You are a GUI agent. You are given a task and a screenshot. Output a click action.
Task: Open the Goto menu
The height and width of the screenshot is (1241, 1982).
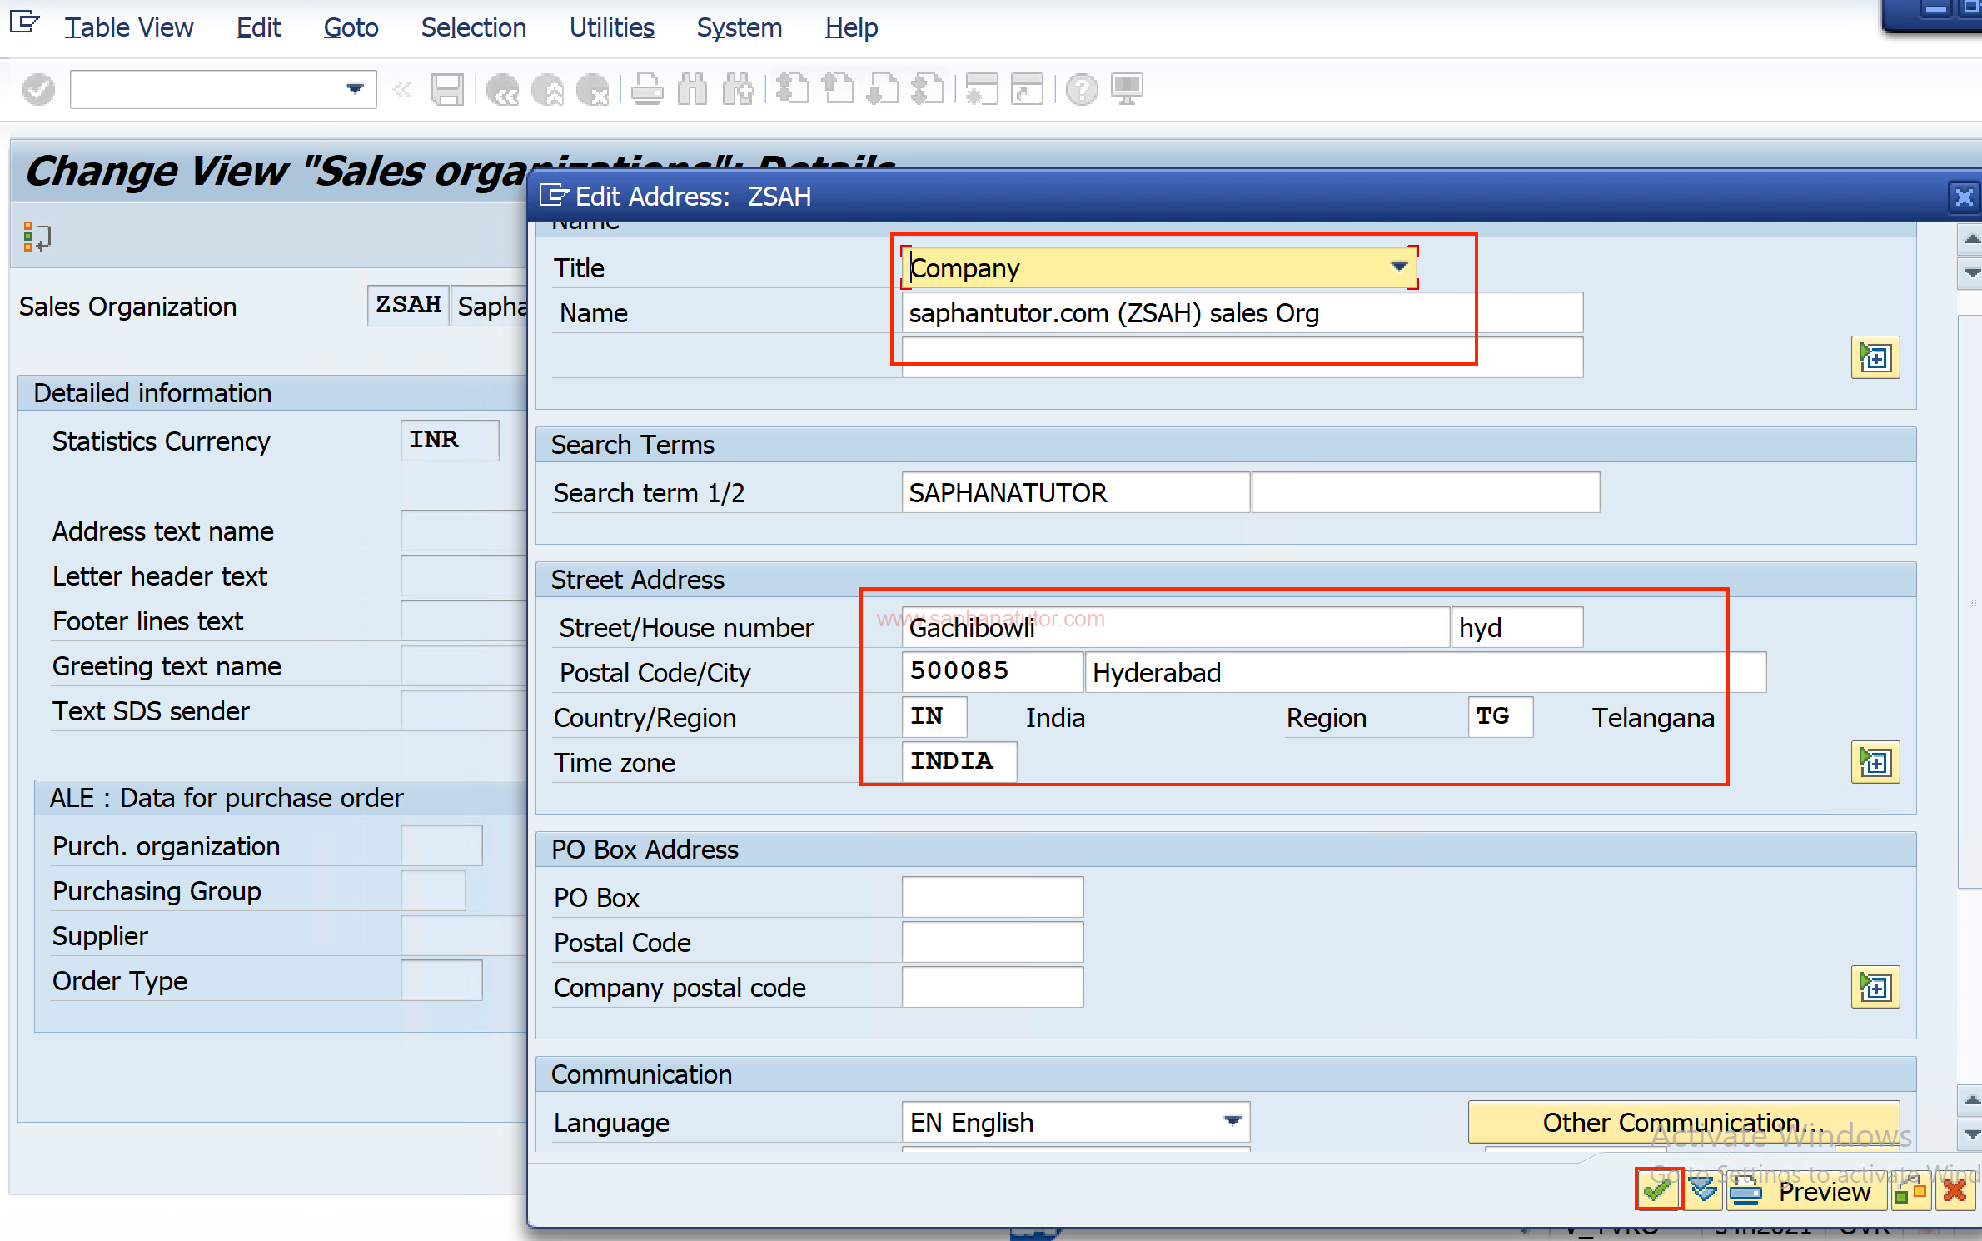tap(351, 27)
